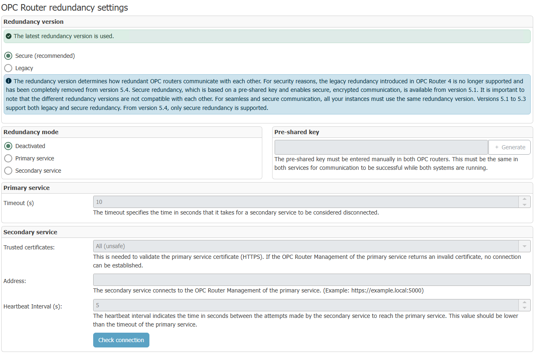Click the 'Primary service' section header

26,188
